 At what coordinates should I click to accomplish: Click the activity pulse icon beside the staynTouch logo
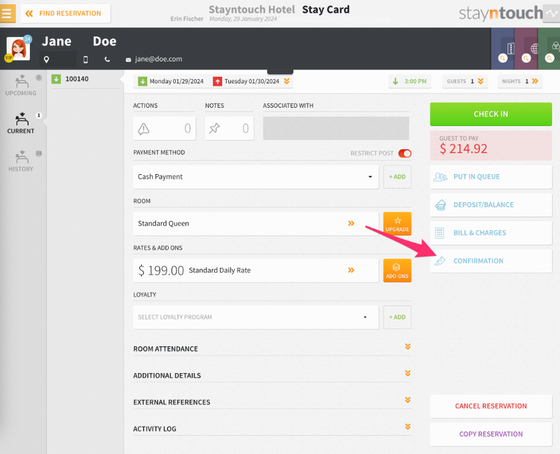coord(551,13)
